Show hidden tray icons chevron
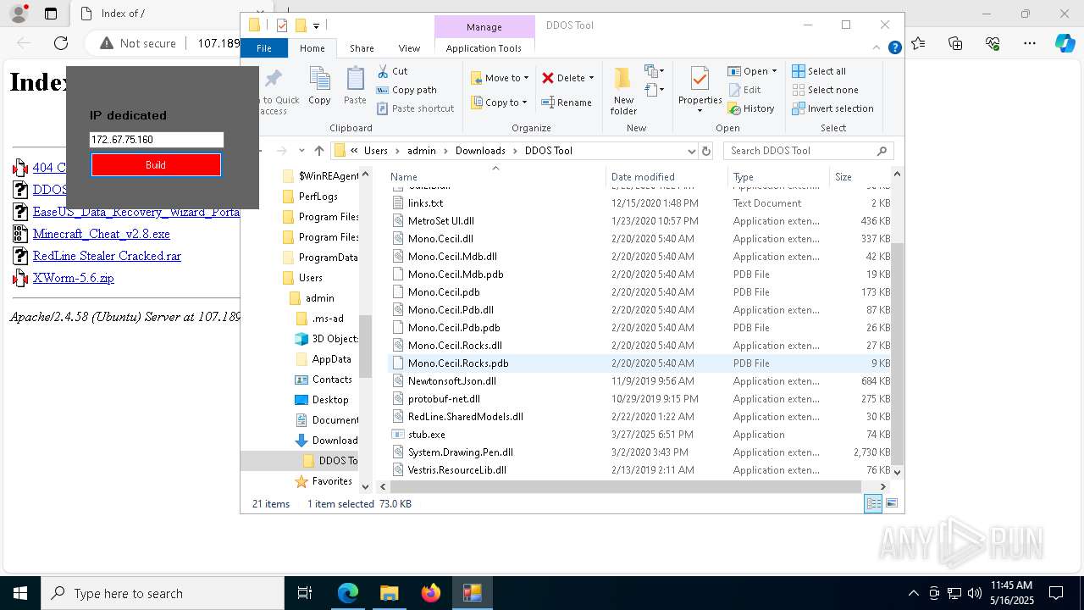 point(913,593)
